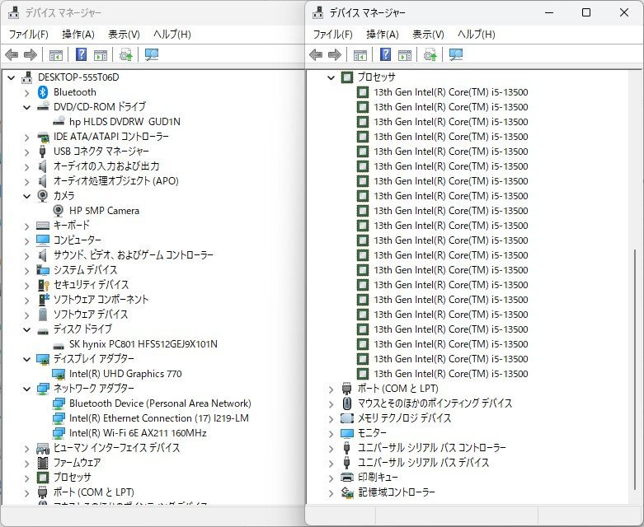644x527 pixels.
Task: Open 表示(V) menu in right window
Action: coord(428,35)
